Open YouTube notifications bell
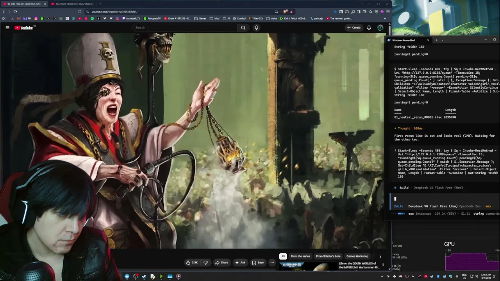Image resolution: width=500 pixels, height=281 pixels. [369, 28]
